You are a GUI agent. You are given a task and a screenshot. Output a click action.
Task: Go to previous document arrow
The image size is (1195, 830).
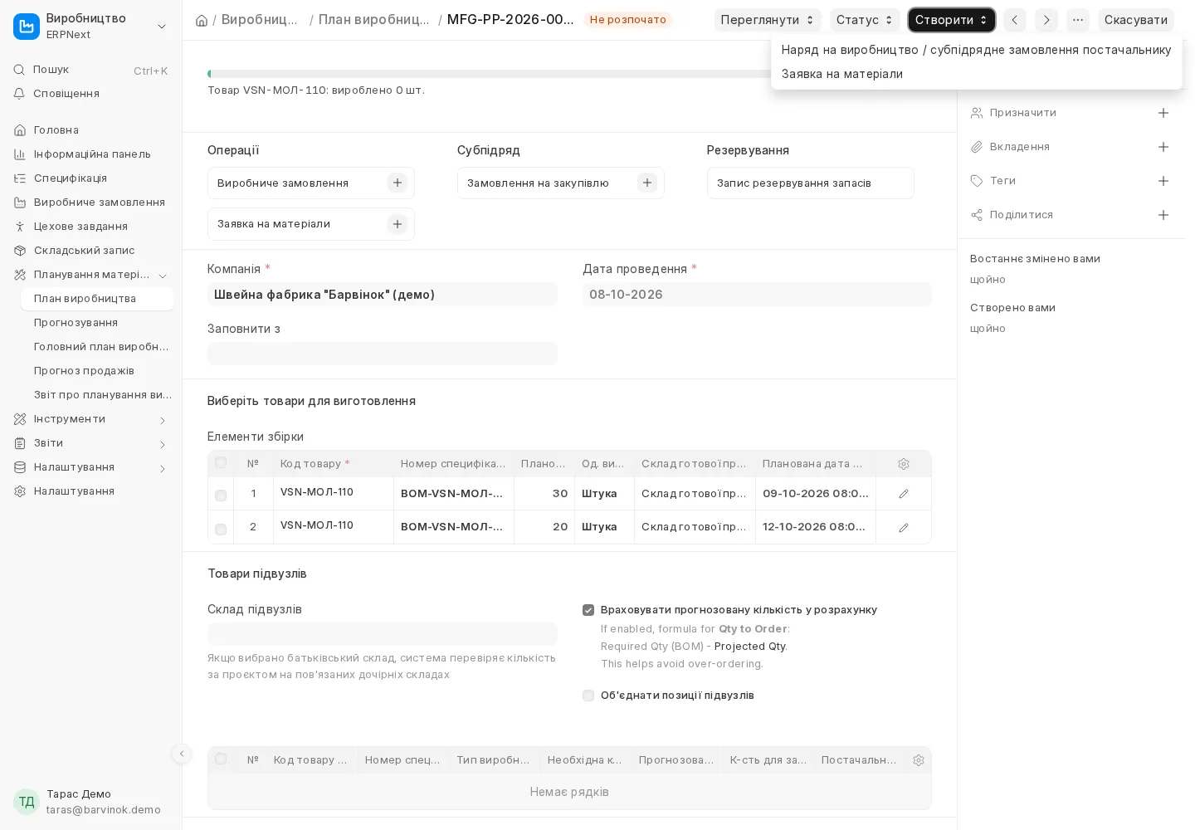1014,20
